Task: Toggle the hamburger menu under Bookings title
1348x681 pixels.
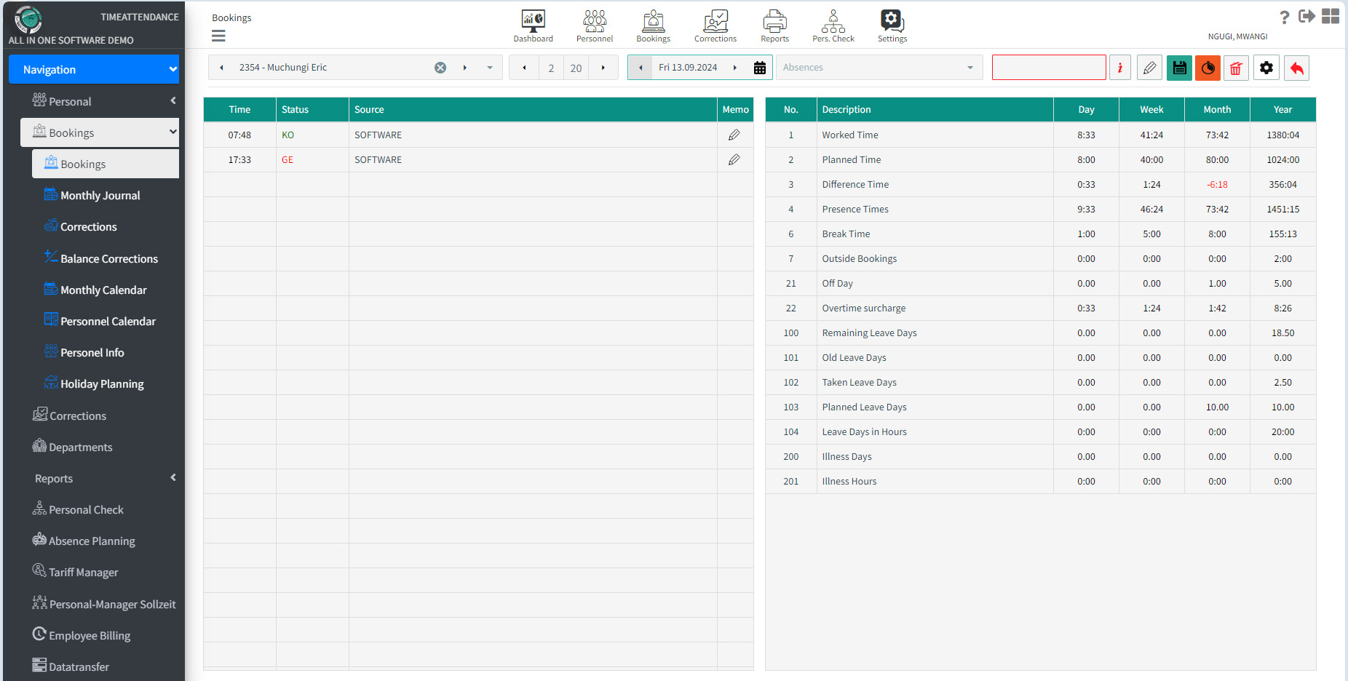Action: [218, 36]
